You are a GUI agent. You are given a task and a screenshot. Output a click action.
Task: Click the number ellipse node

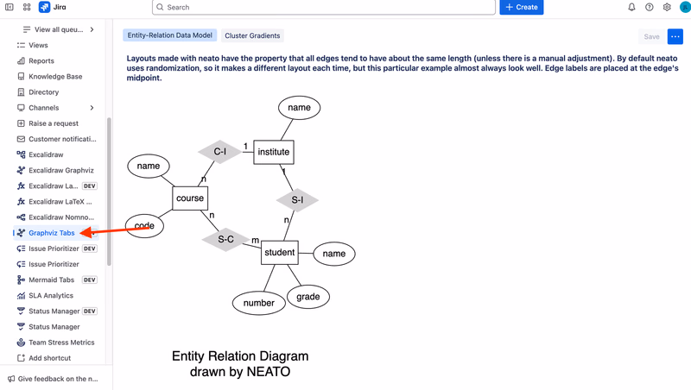tap(258, 303)
